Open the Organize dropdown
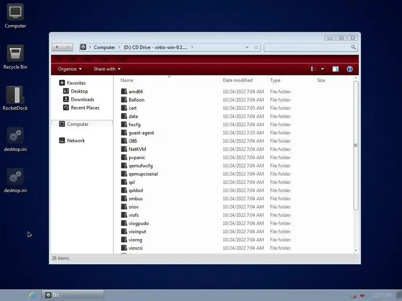This screenshot has width=402, height=301. [70, 69]
